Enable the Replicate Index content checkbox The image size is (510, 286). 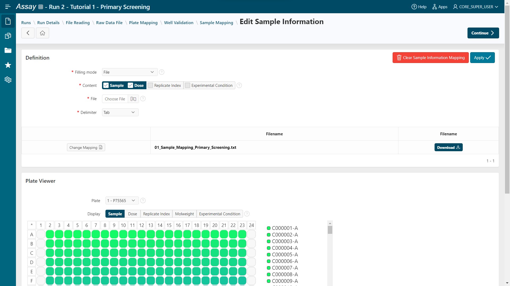150,85
